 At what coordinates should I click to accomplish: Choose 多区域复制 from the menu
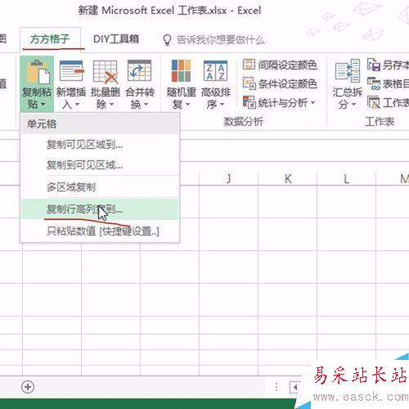(100, 187)
